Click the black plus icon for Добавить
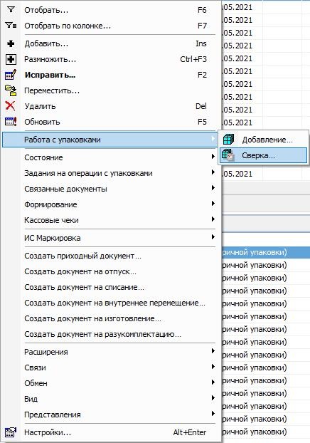This screenshot has width=310, height=443. (x=11, y=43)
